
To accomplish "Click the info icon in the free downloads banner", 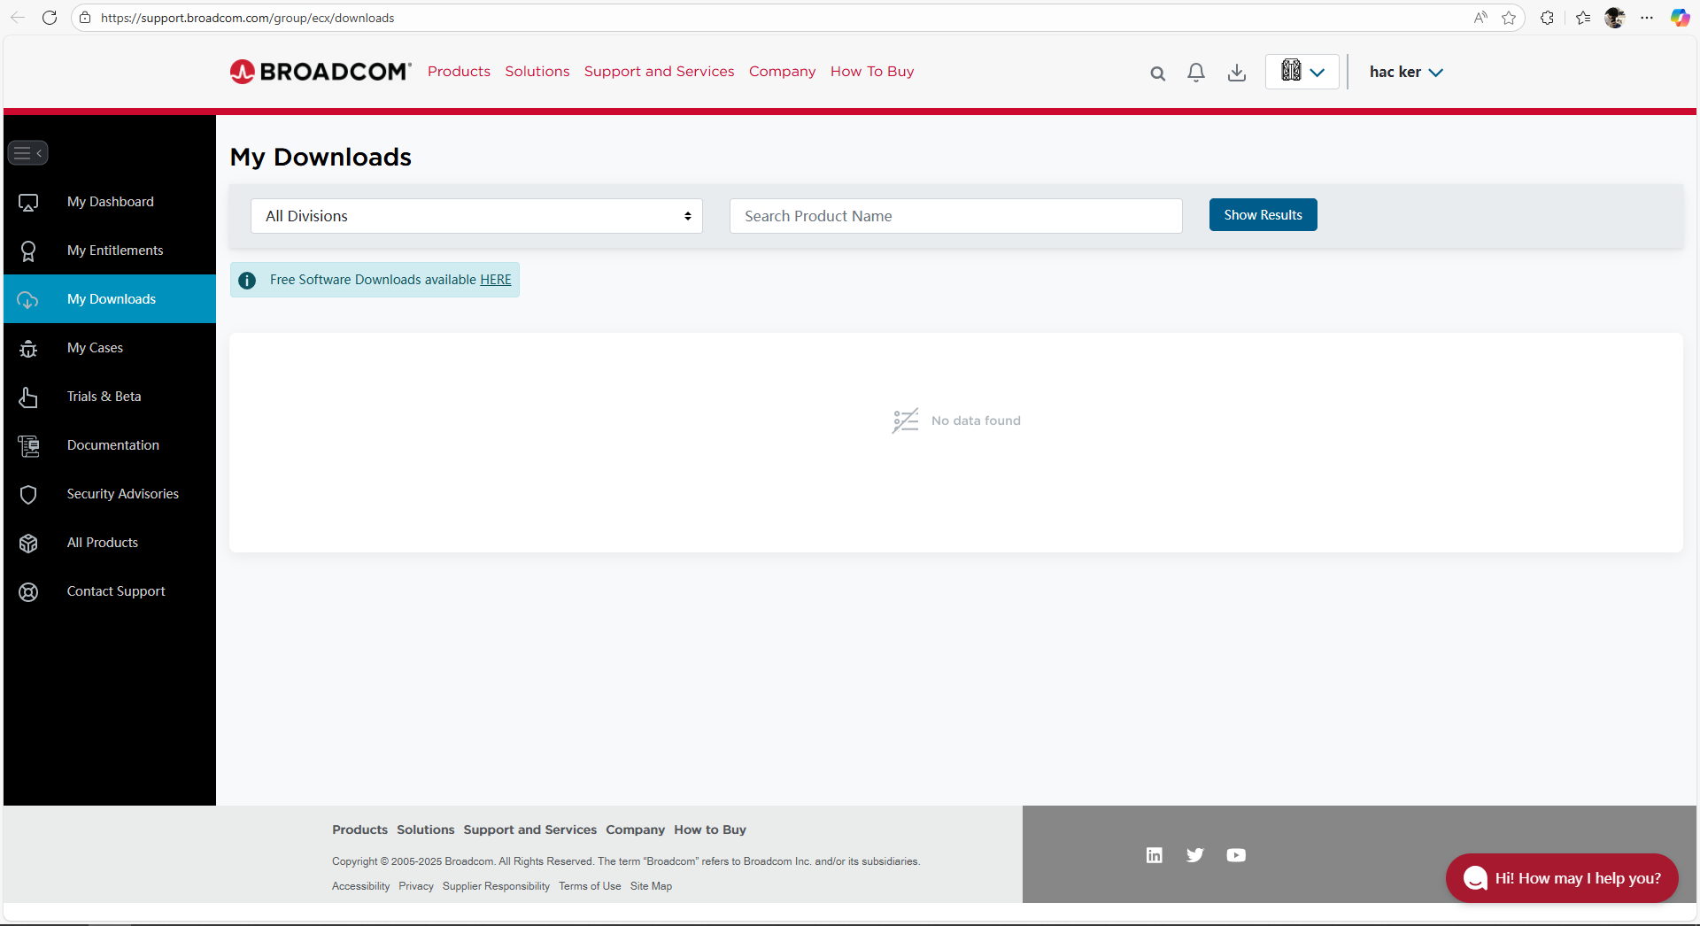I will [247, 281].
